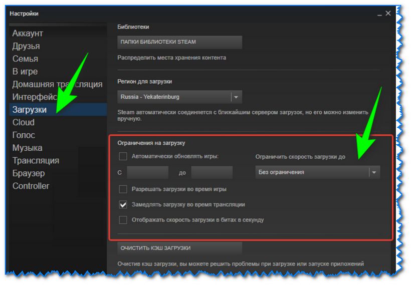This screenshot has width=411, height=285.
Task: Go to the Голос section
Action: click(24, 135)
